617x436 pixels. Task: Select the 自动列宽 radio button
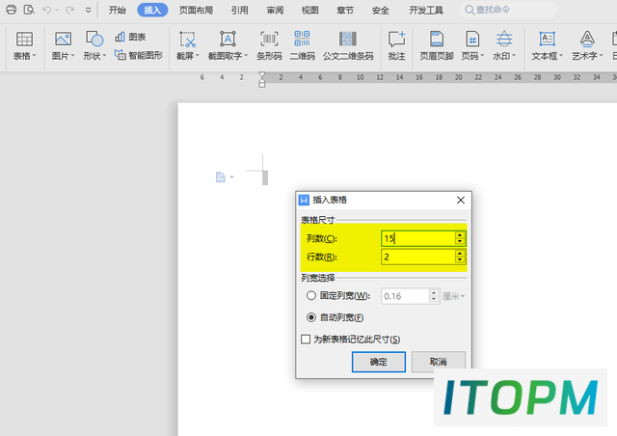[310, 317]
